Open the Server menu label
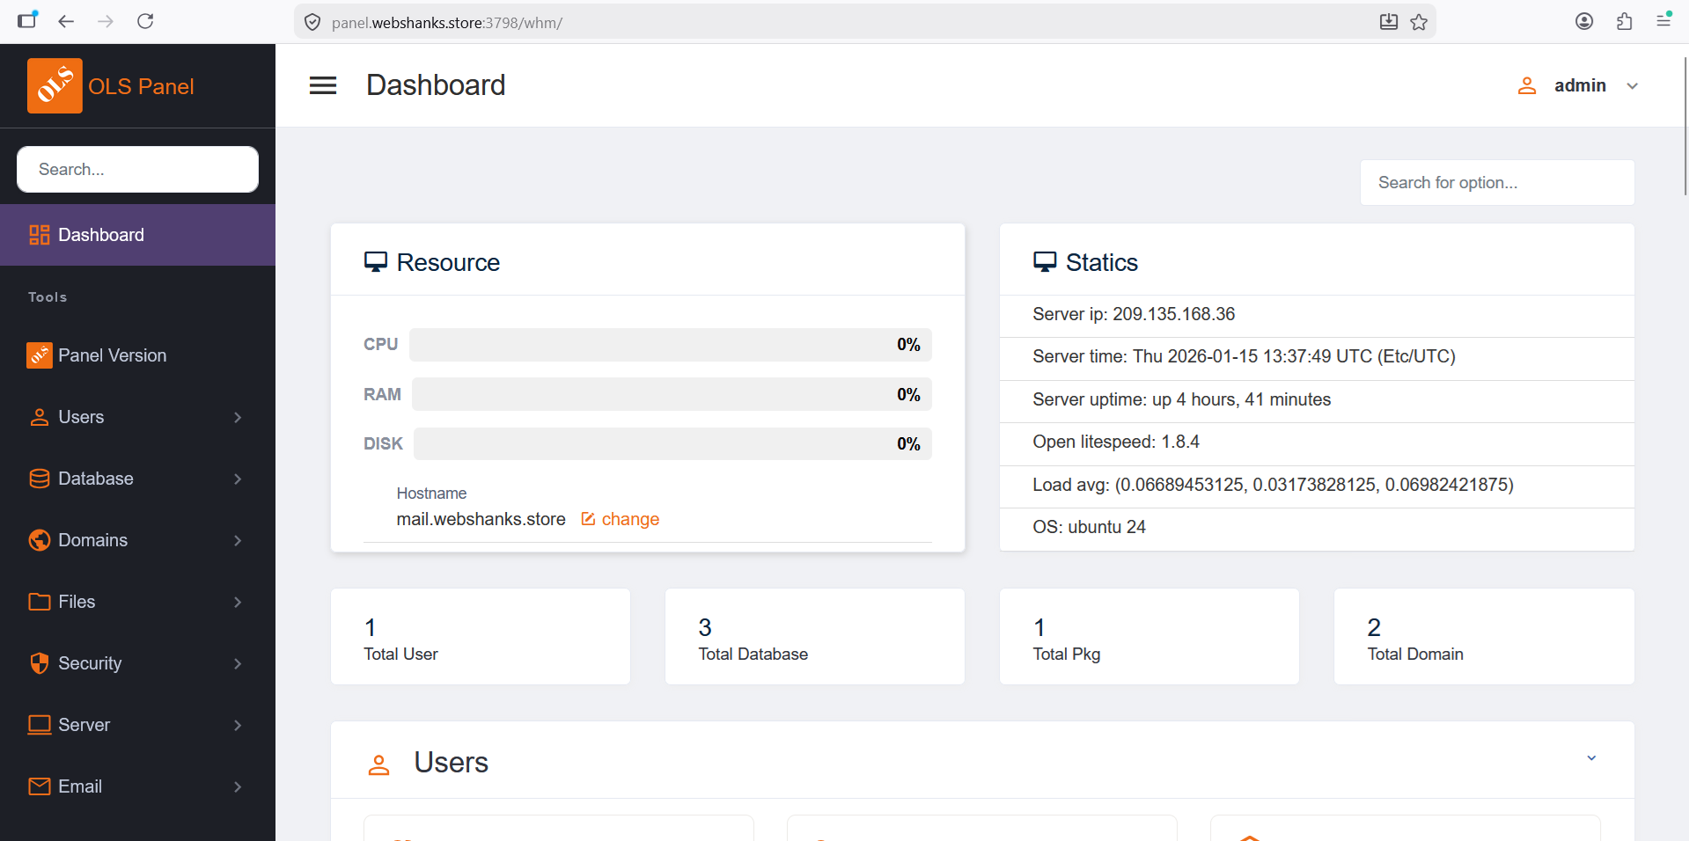 84,725
